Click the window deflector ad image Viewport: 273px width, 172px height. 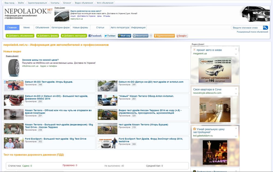[62, 16]
